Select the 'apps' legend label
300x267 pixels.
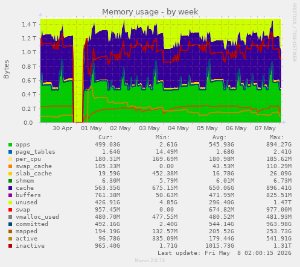[x=23, y=145]
